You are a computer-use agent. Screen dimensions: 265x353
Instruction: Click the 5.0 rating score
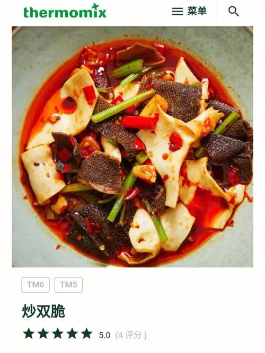(104, 335)
